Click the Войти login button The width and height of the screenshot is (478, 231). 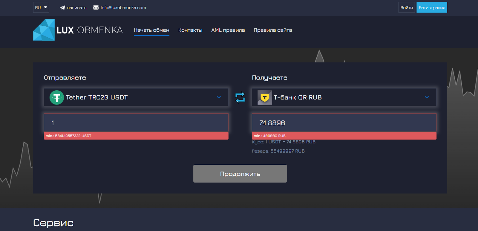(407, 7)
